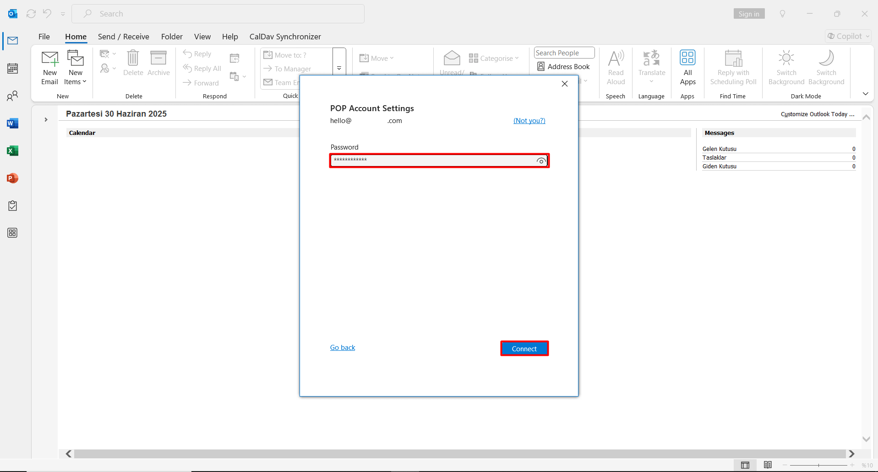The height and width of the screenshot is (472, 878).
Task: Open the Move dropdown
Action: tap(376, 58)
